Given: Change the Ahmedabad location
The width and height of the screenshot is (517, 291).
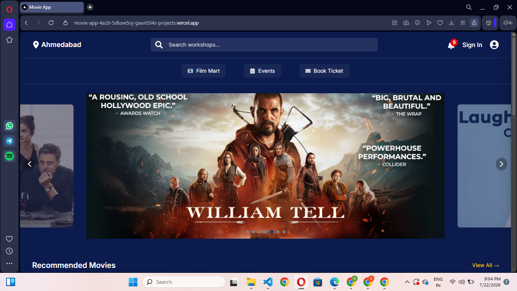Looking at the screenshot, I should click(57, 45).
